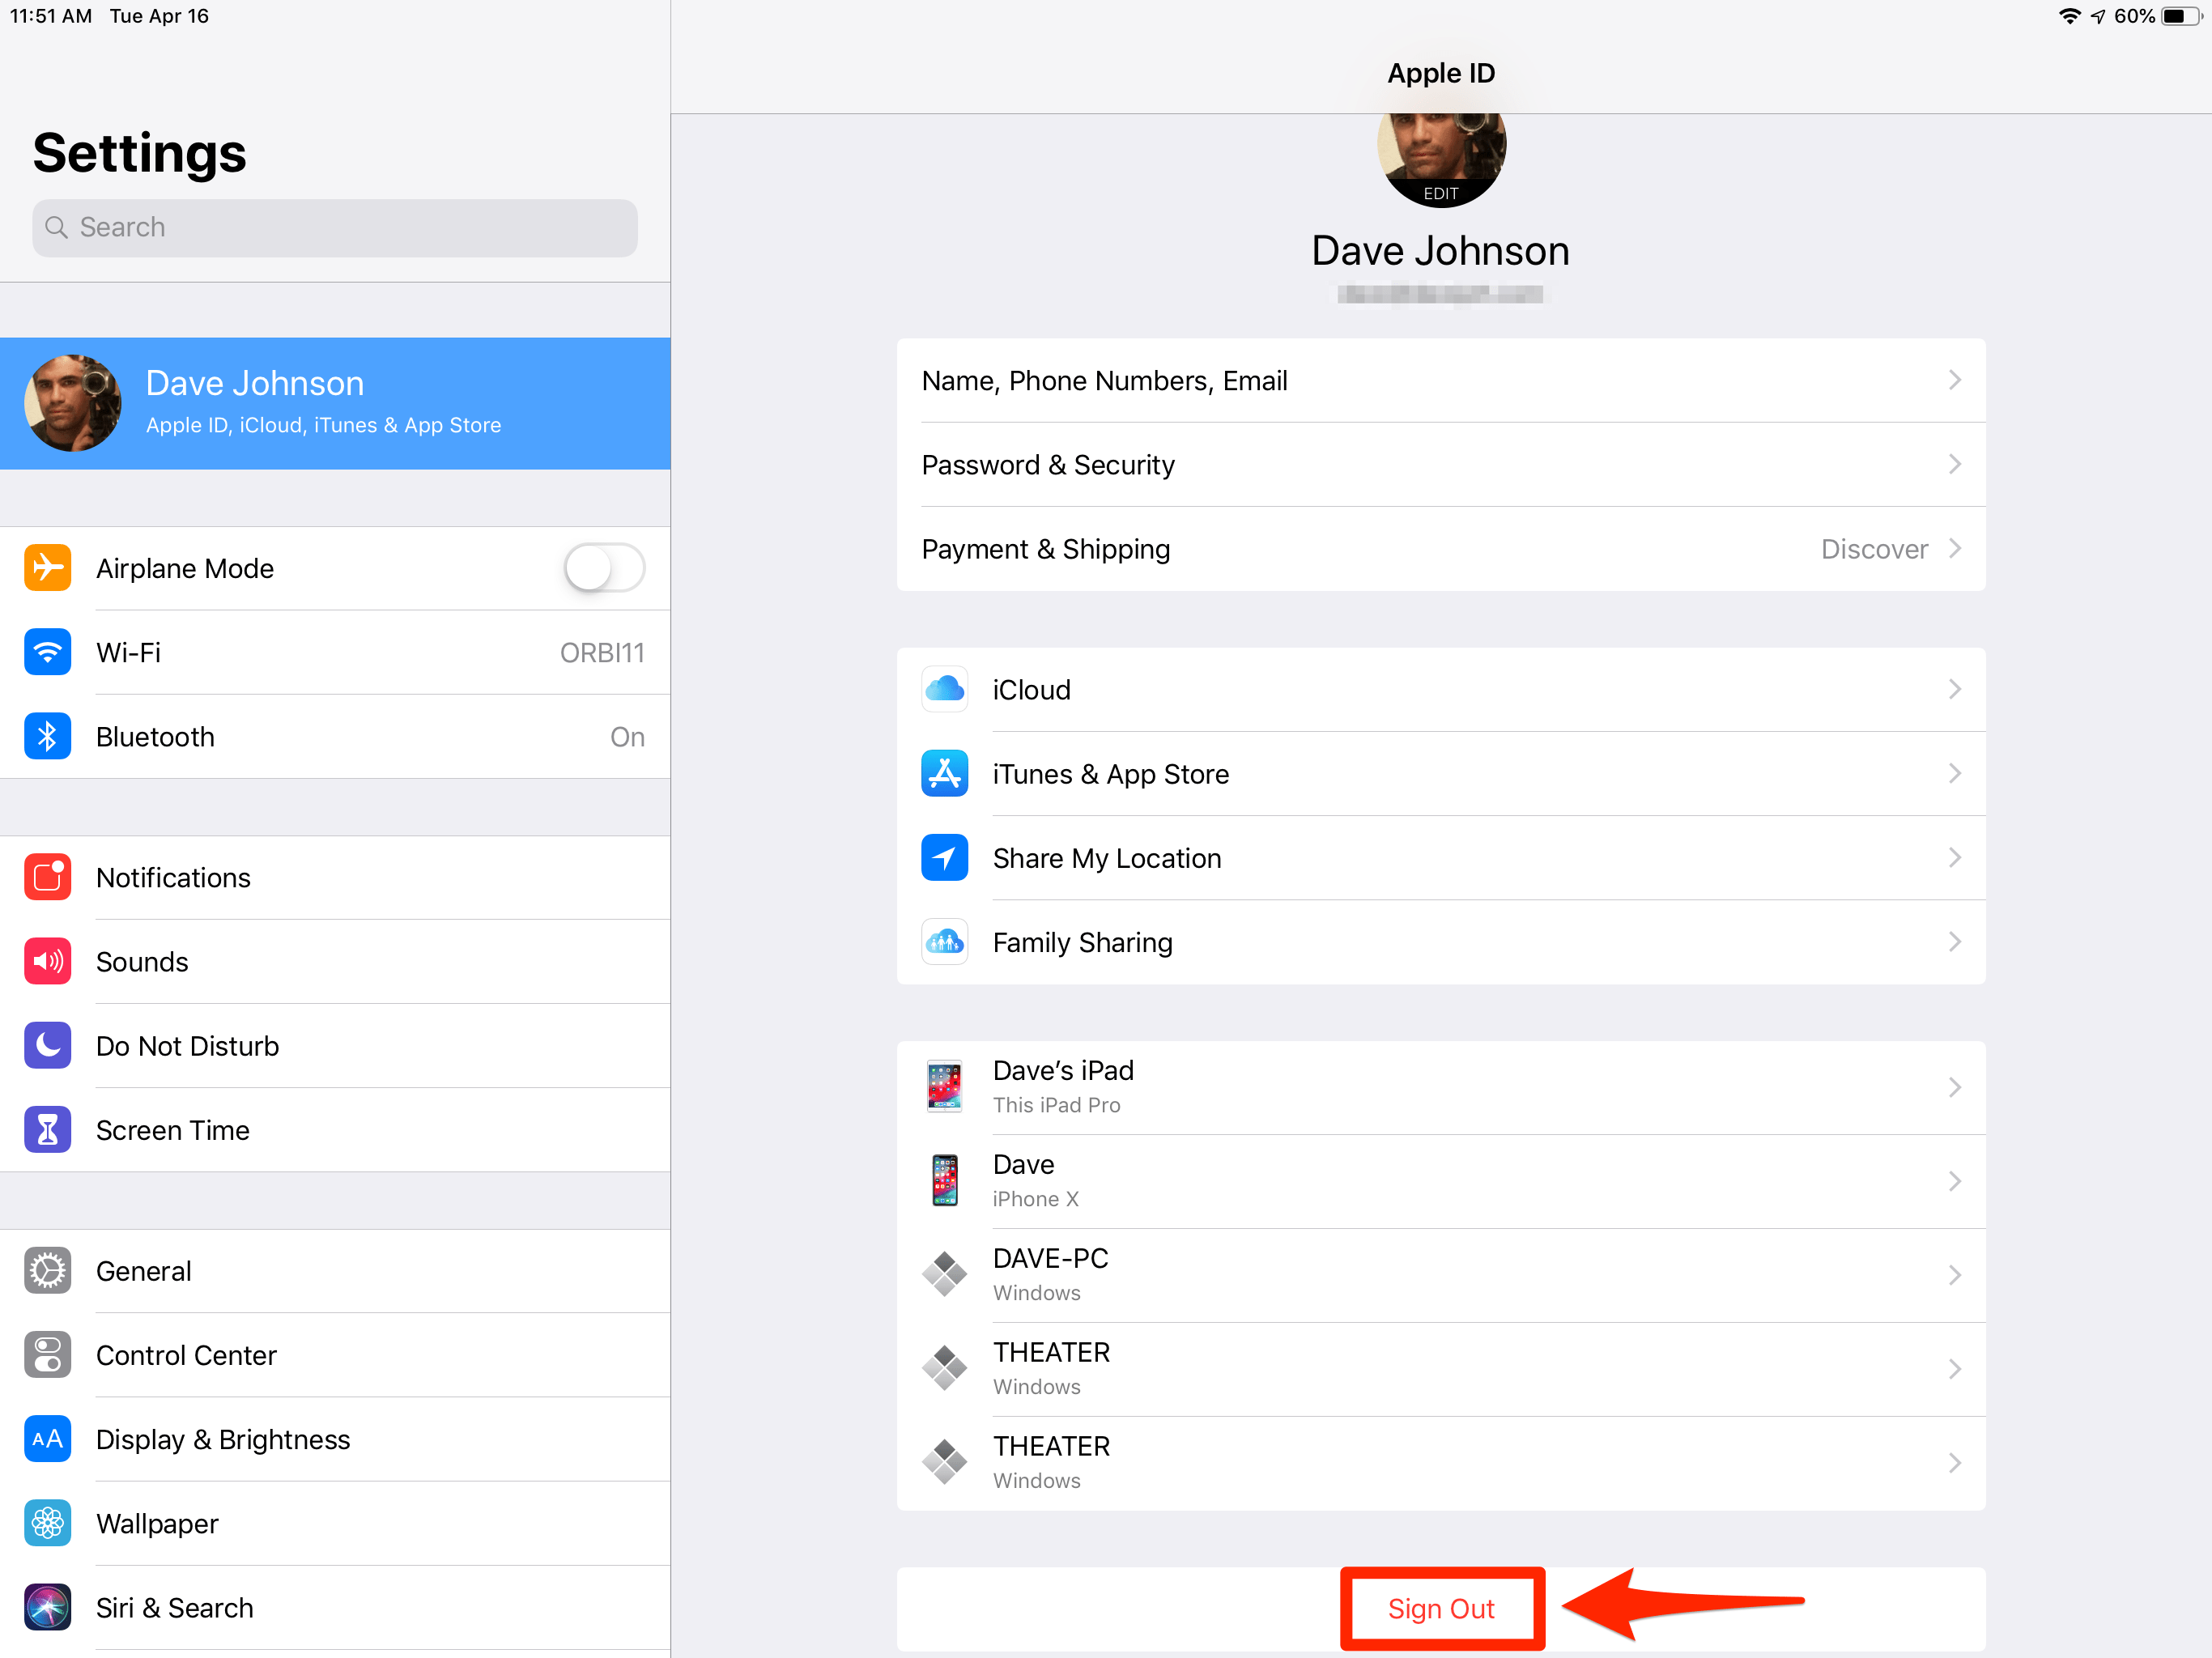Select General in settings sidebar
Screen dimensions: 2212x1658
pyautogui.click(x=144, y=1271)
